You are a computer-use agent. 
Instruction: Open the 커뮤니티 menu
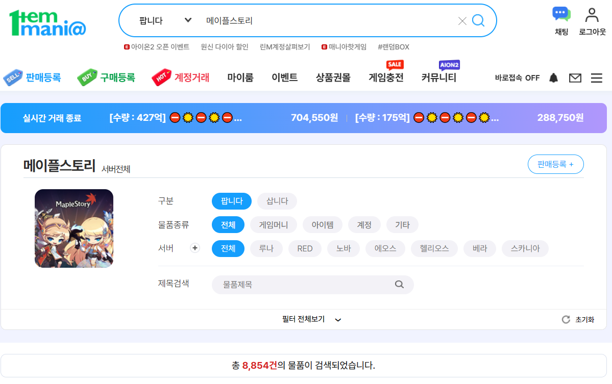coord(438,78)
